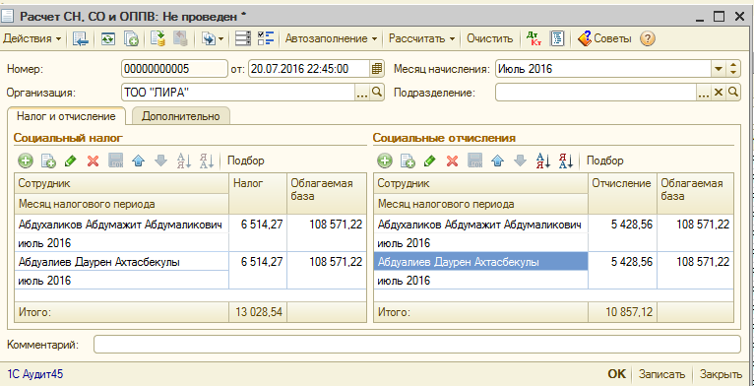Add a row in Социальный налог table
This screenshot has width=754, height=386.
[26, 161]
